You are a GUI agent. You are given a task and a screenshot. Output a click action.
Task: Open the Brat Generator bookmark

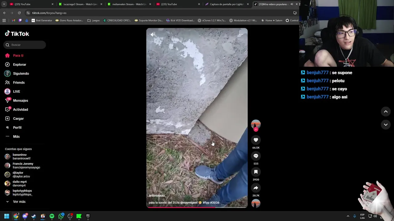click(x=42, y=21)
